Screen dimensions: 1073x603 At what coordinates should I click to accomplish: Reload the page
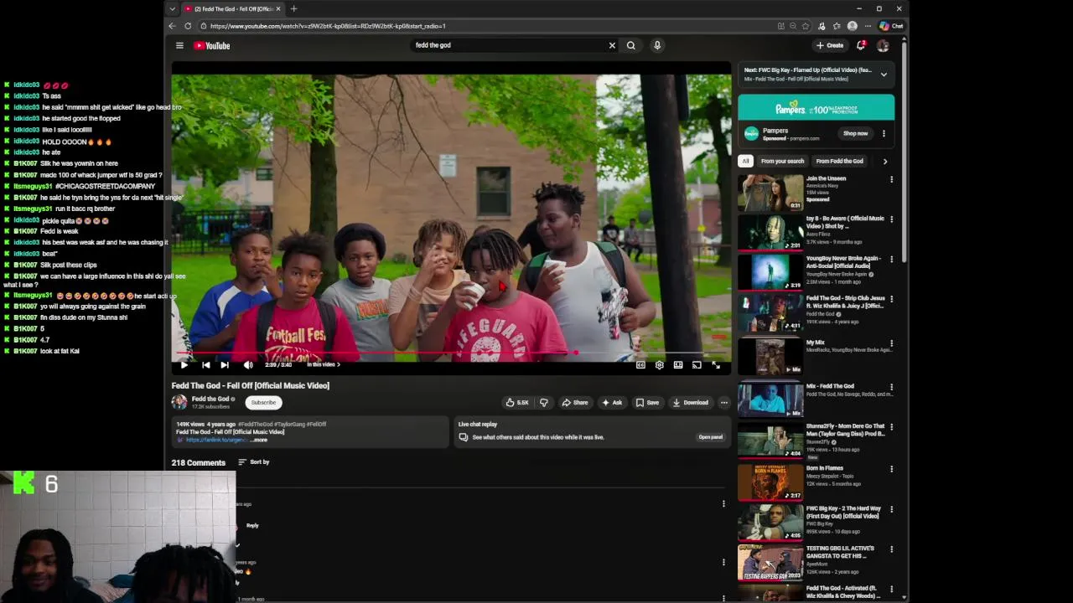pyautogui.click(x=188, y=26)
